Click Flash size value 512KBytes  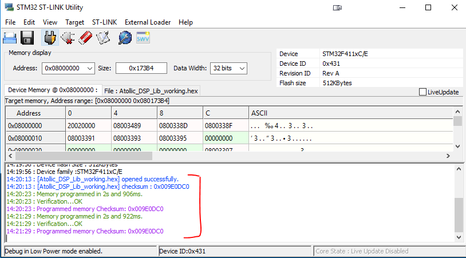[x=337, y=83]
